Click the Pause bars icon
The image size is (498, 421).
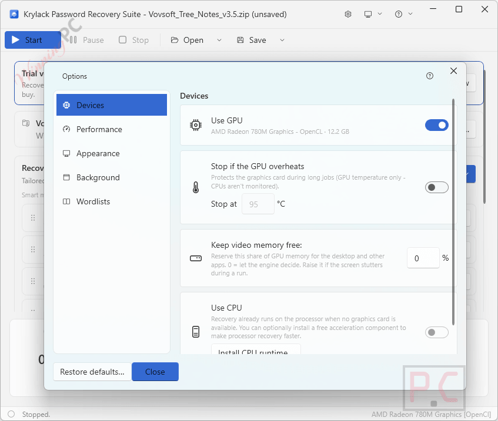point(73,40)
